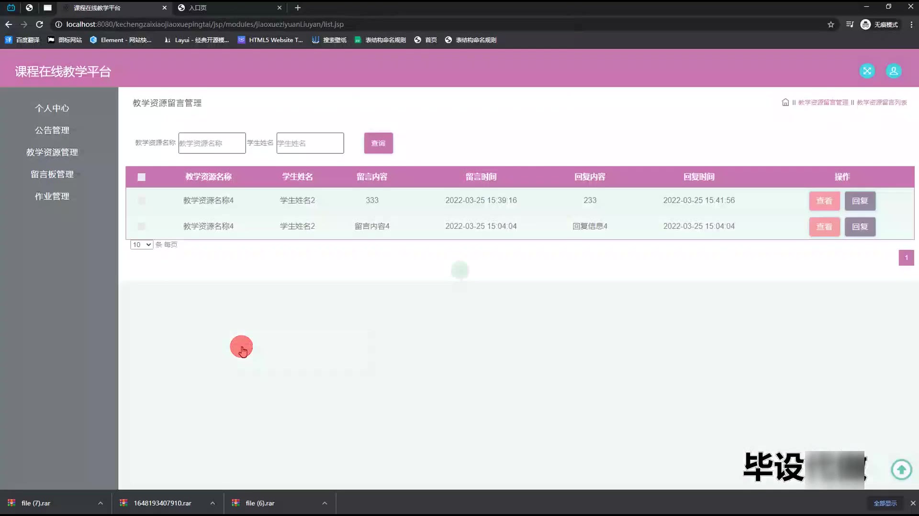919x516 pixels.
Task: Click the incognito mode indicator
Action: click(879, 24)
